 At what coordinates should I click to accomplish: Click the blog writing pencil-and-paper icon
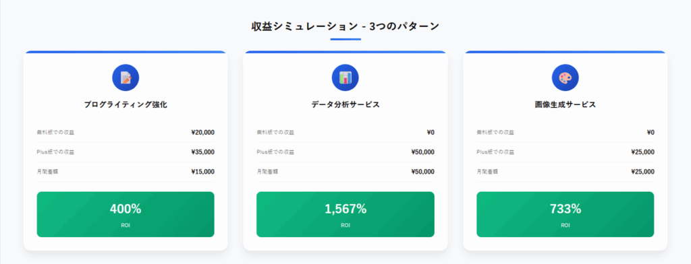pyautogui.click(x=126, y=78)
